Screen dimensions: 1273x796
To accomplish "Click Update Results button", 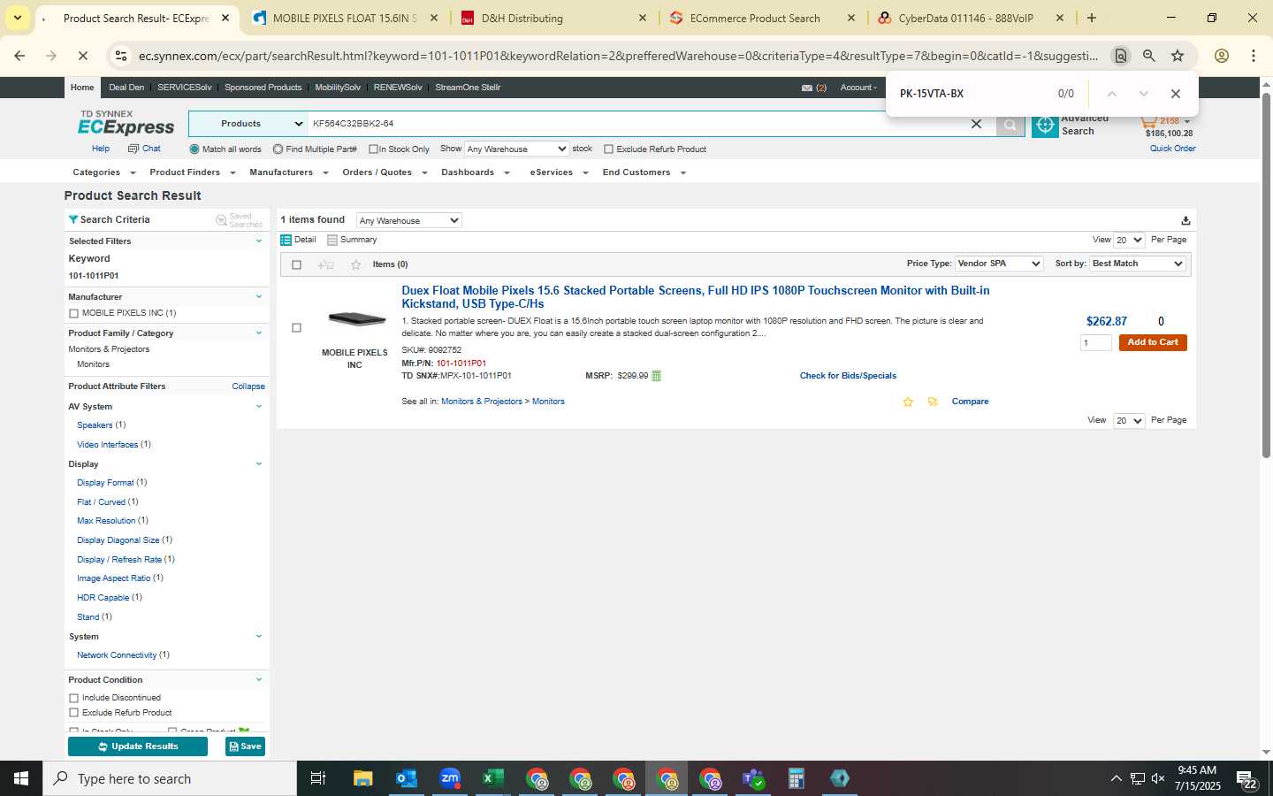I will 138,746.
